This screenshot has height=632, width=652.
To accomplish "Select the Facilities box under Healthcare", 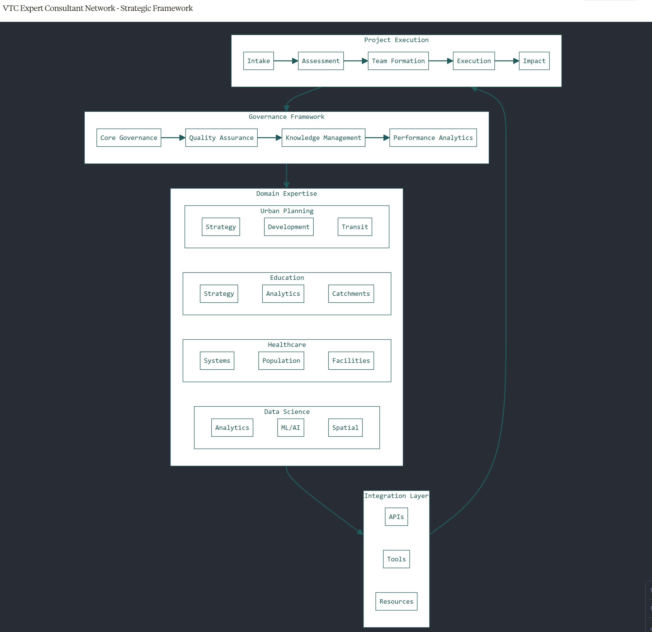I will pos(351,360).
